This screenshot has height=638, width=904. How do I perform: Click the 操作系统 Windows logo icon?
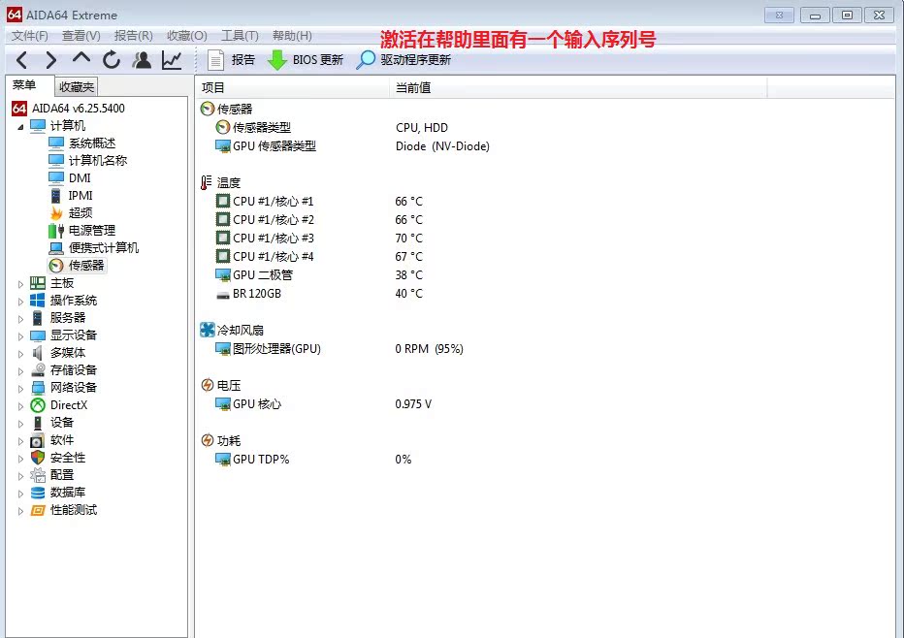click(x=38, y=301)
